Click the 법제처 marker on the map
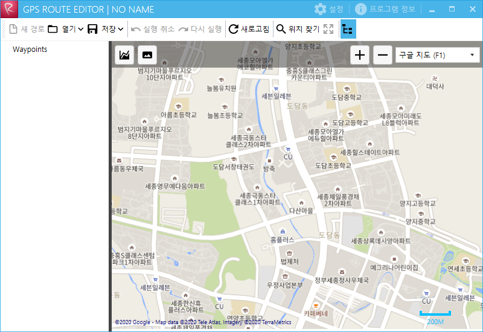Viewport: 483px width, 332px height. click(289, 254)
